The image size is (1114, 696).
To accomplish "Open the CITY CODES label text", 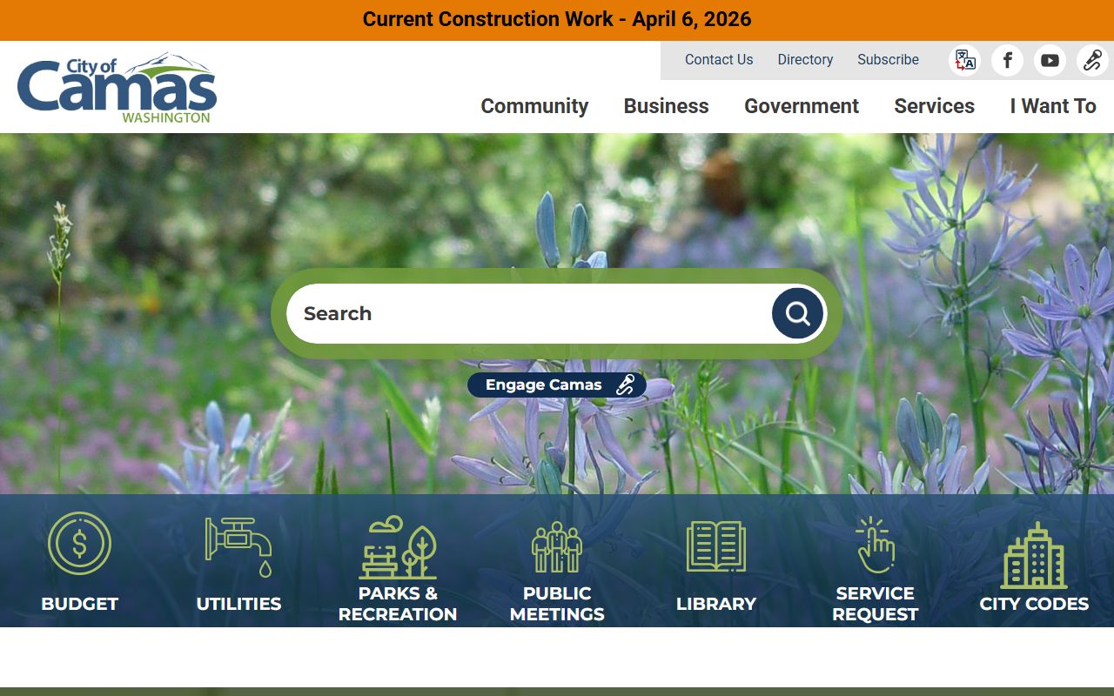I will 1034,604.
